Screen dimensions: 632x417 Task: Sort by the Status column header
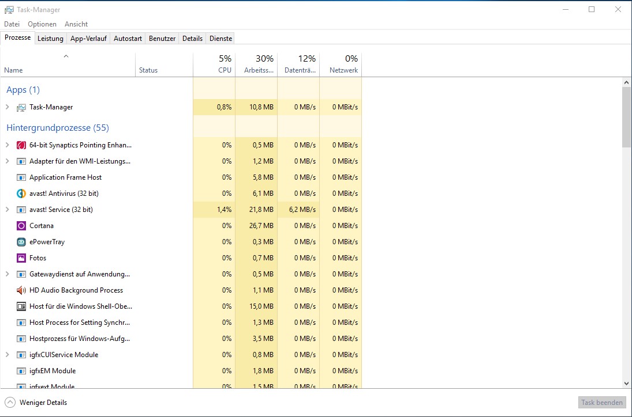point(164,65)
